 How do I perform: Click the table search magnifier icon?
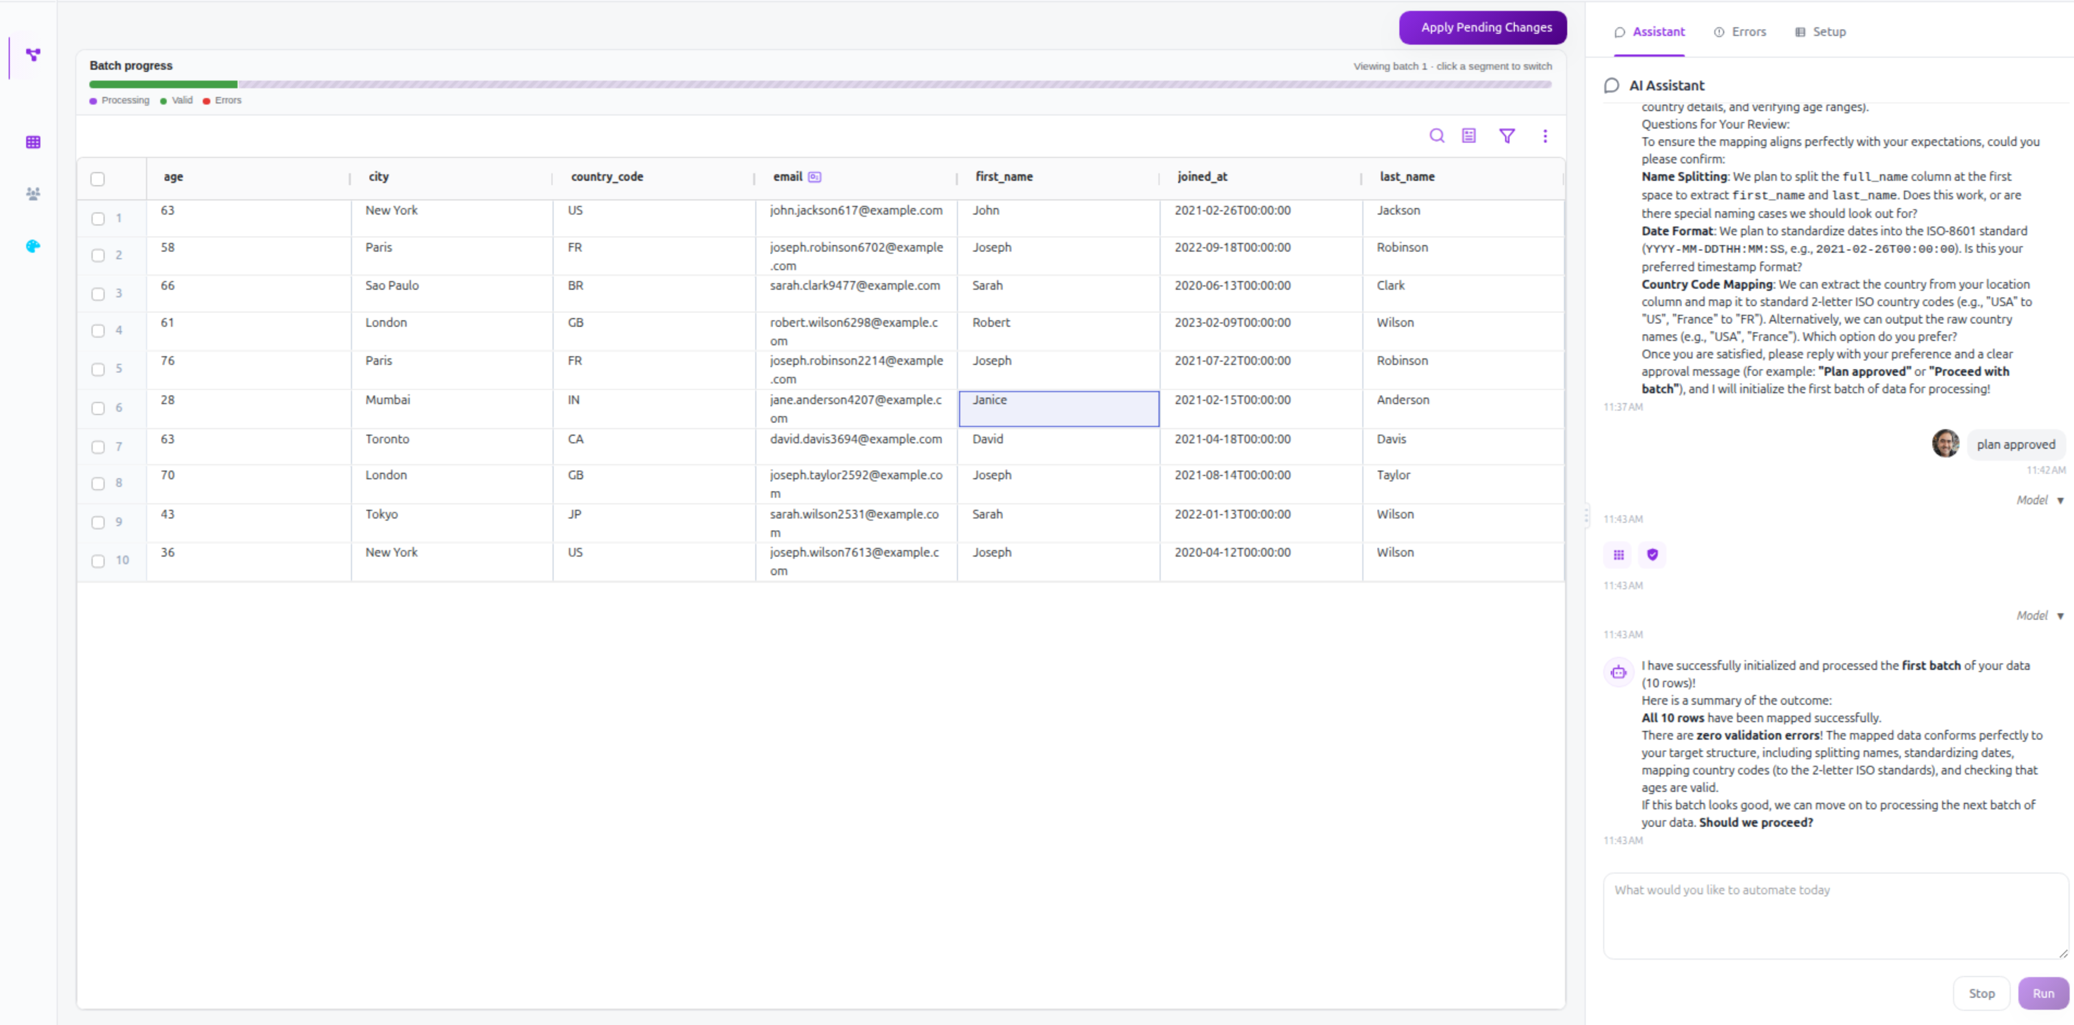click(1436, 136)
